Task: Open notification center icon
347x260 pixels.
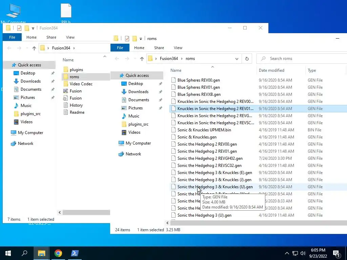Action: pyautogui.click(x=336, y=253)
